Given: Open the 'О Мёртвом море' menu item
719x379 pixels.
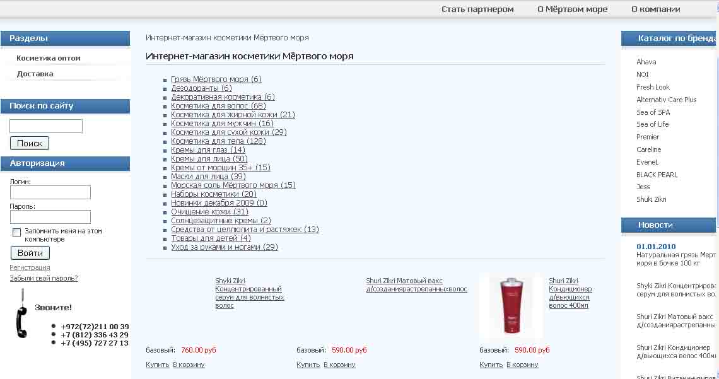Looking at the screenshot, I should (572, 9).
